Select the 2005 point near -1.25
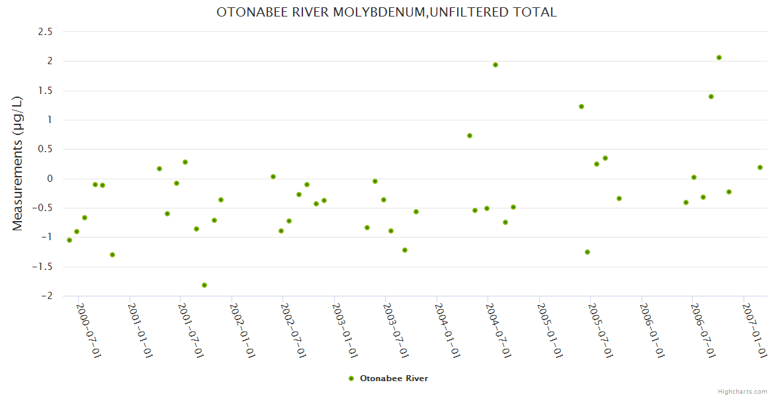 point(587,252)
